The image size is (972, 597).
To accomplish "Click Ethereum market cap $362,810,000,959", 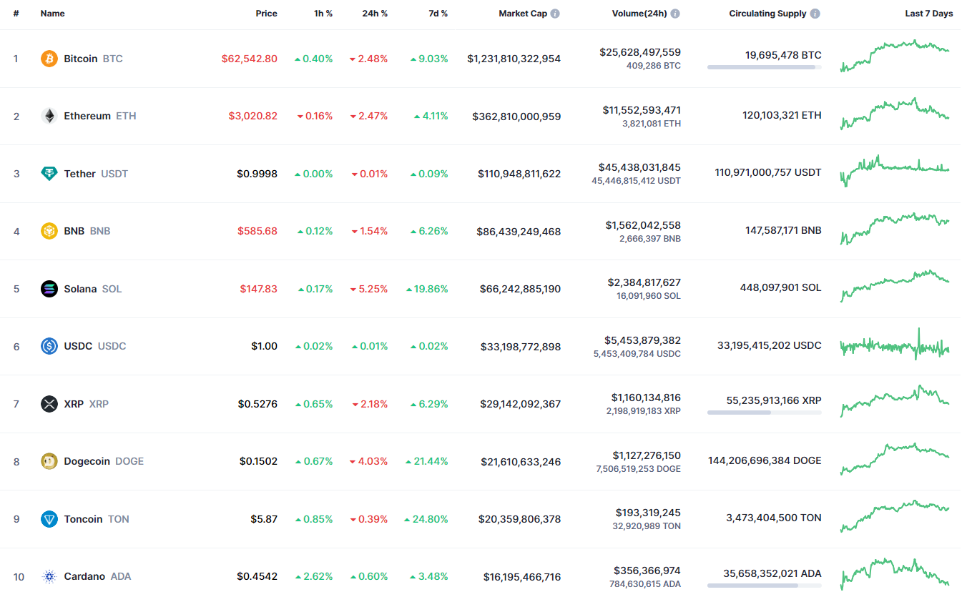I will point(516,116).
